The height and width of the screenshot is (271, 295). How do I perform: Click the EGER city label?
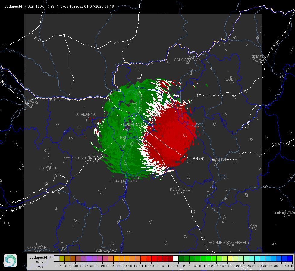click(x=231, y=79)
